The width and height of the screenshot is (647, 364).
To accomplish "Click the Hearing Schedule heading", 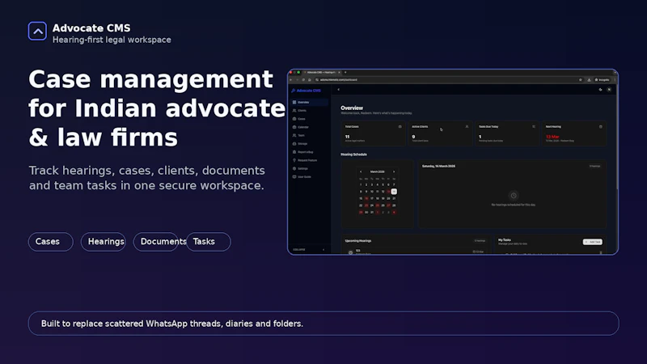I will (354, 154).
